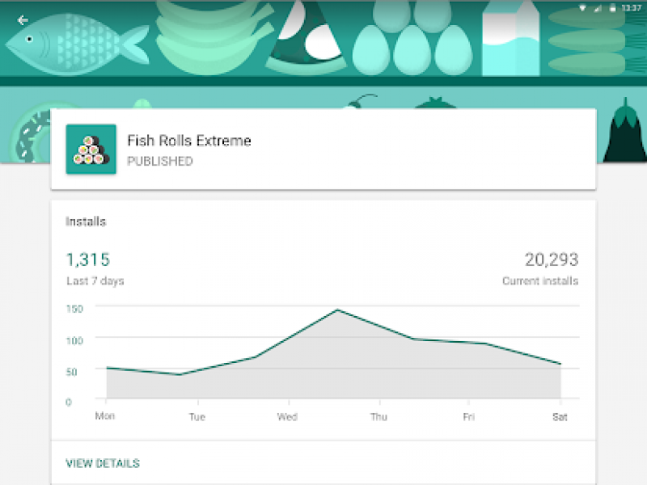Select the Wed axis label
Image resolution: width=647 pixels, height=485 pixels.
pos(287,416)
